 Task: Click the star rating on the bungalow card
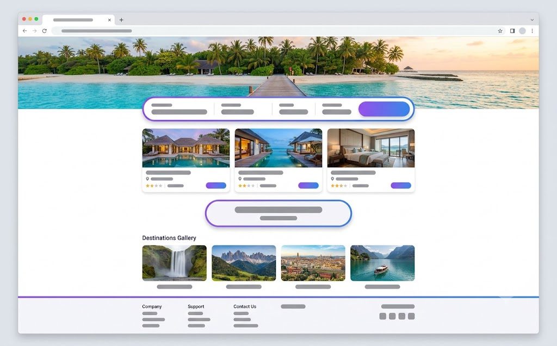tap(246, 186)
